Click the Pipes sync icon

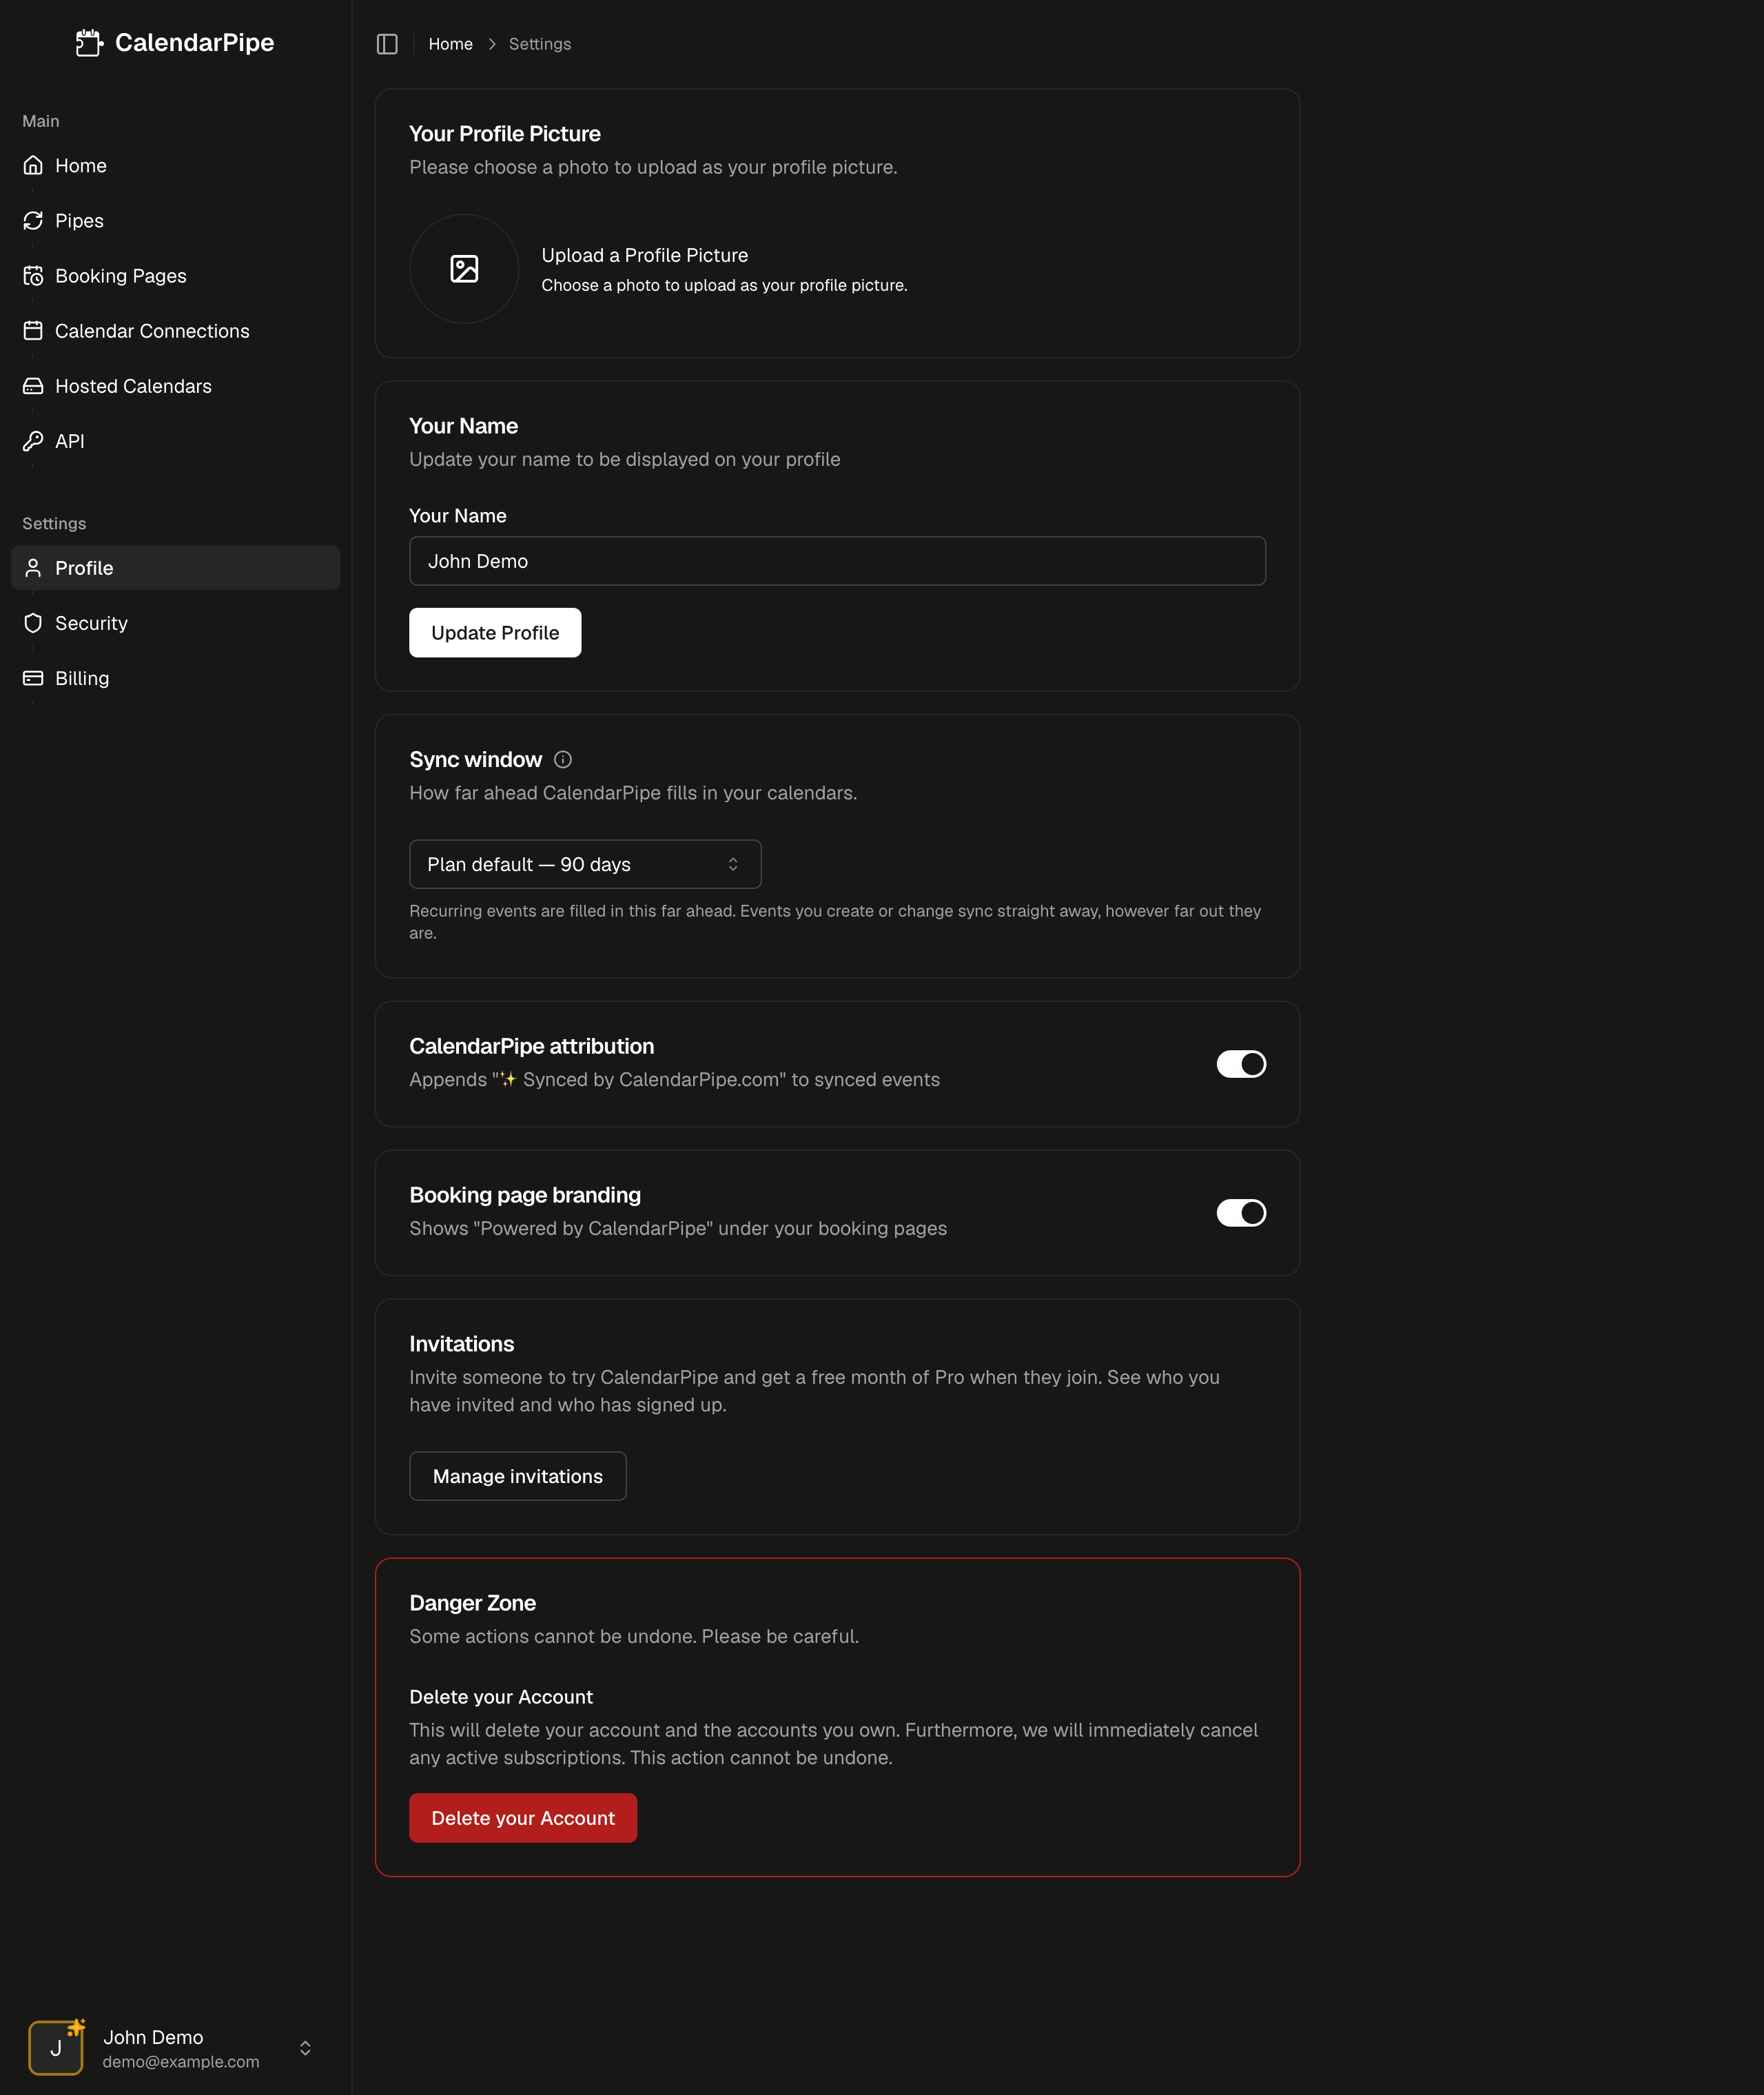(x=33, y=220)
